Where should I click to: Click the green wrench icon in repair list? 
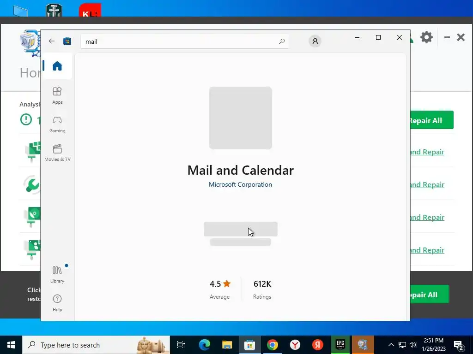pos(32,184)
